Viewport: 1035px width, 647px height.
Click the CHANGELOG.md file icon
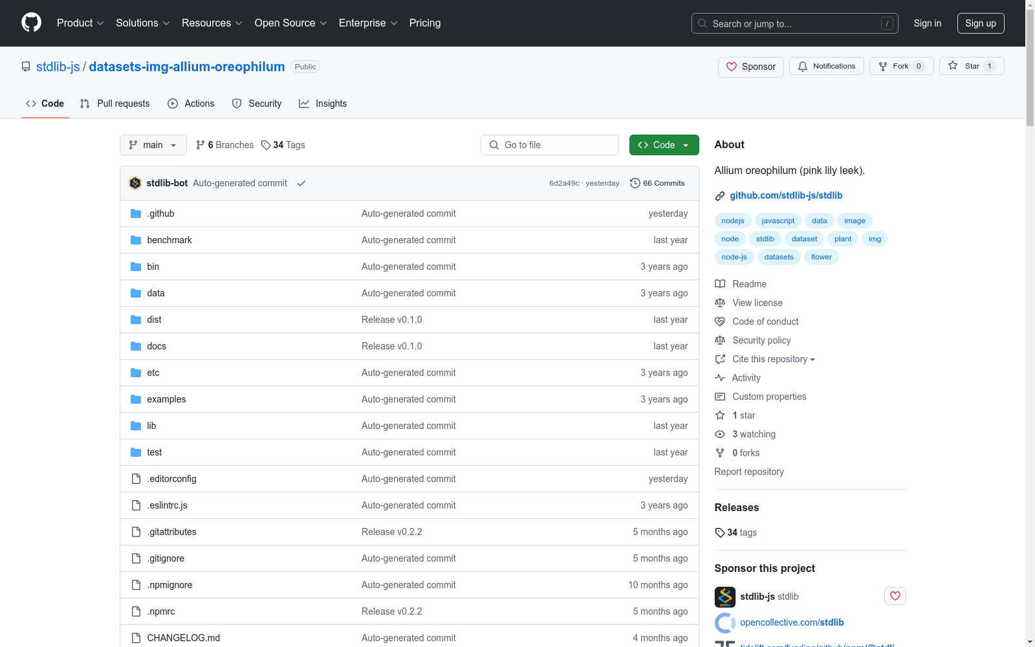[x=136, y=638]
